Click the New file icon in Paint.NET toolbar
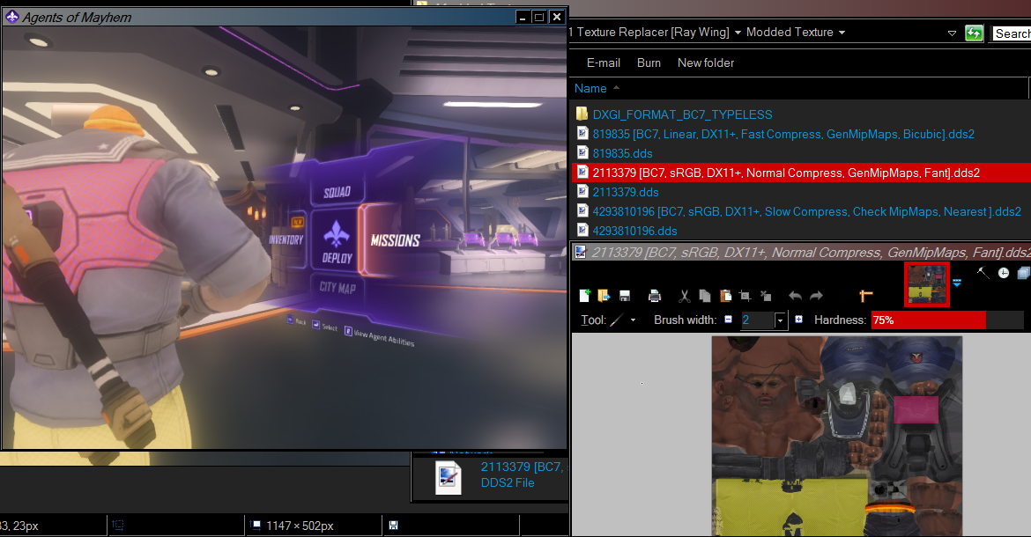 click(585, 296)
